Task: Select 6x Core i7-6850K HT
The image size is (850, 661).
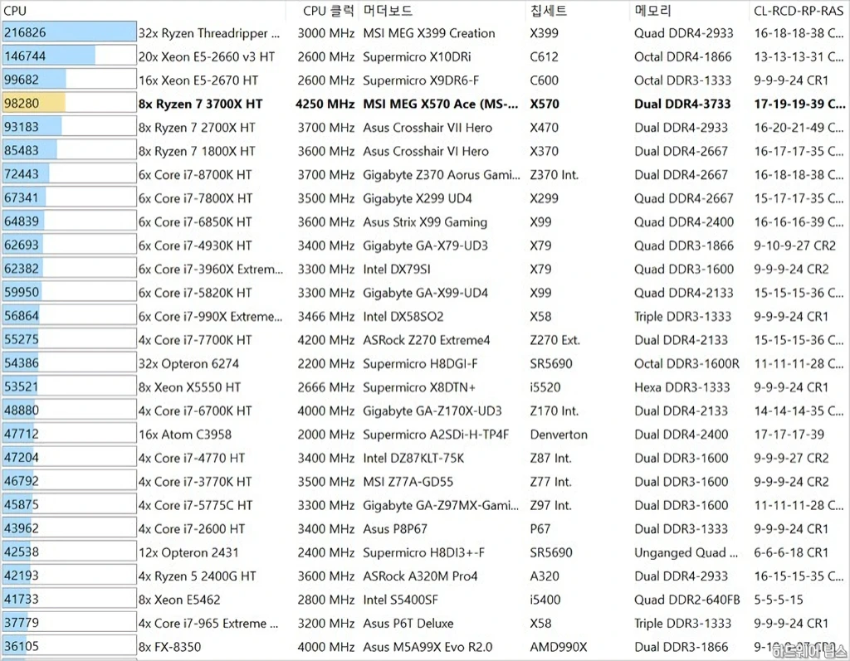Action: [195, 222]
